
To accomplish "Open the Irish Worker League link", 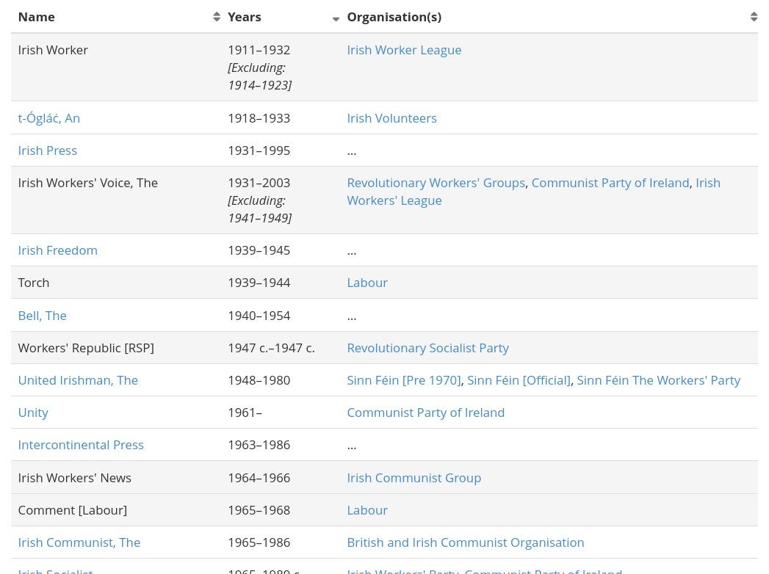I will [x=404, y=50].
